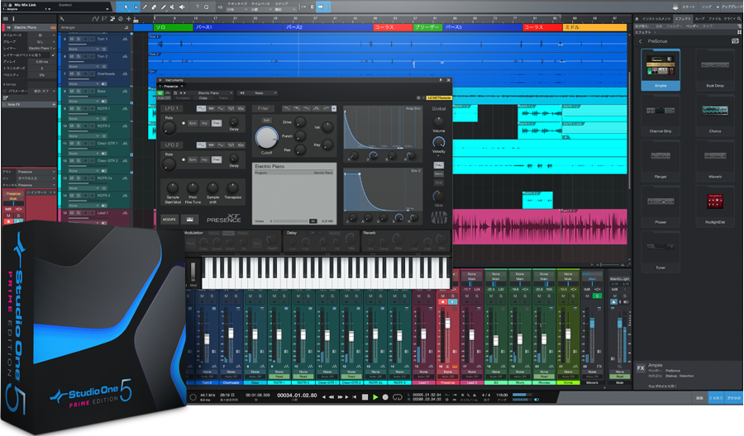Open the Instruments tab in the browser

click(x=658, y=18)
